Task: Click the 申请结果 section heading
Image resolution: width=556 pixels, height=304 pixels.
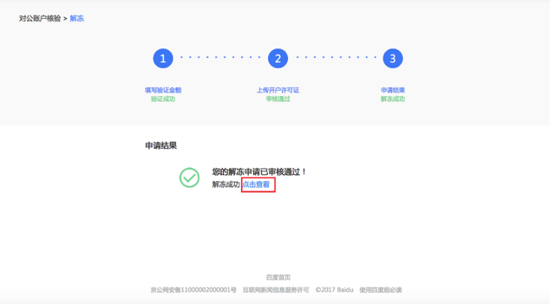Action: (161, 145)
